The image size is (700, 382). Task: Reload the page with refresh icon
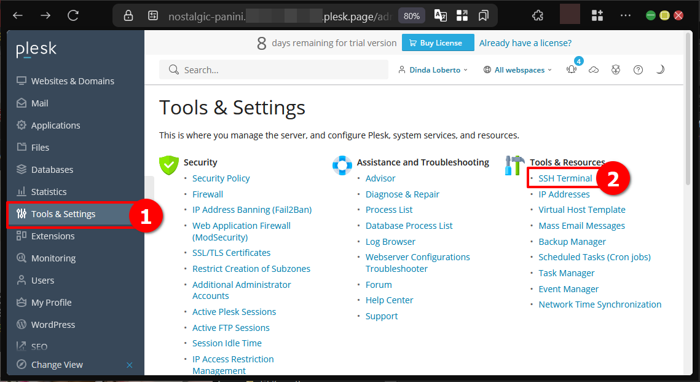(x=73, y=15)
